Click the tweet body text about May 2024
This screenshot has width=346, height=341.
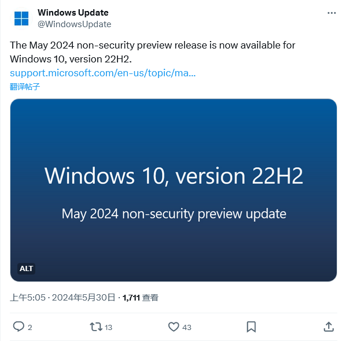(x=153, y=52)
